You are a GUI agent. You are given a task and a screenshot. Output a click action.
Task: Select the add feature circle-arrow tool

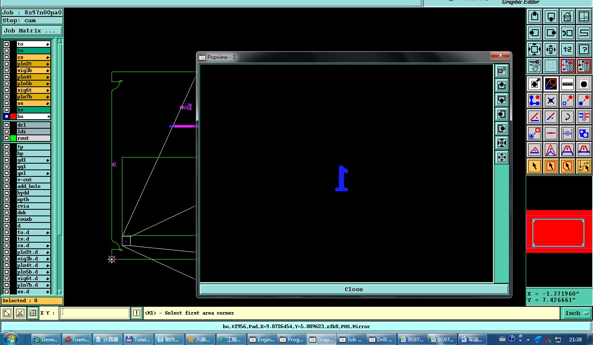click(x=535, y=84)
